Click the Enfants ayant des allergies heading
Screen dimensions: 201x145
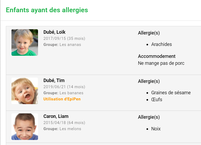pyautogui.click(x=47, y=10)
